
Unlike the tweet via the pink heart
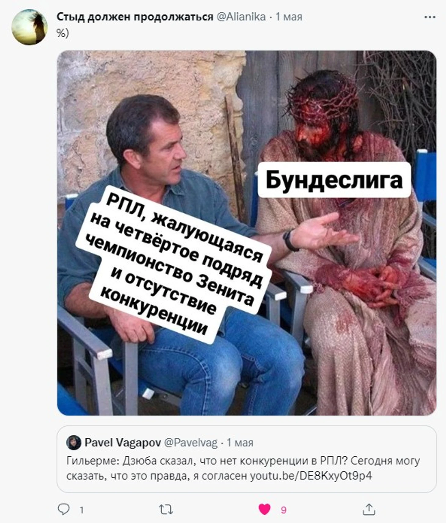tap(265, 509)
